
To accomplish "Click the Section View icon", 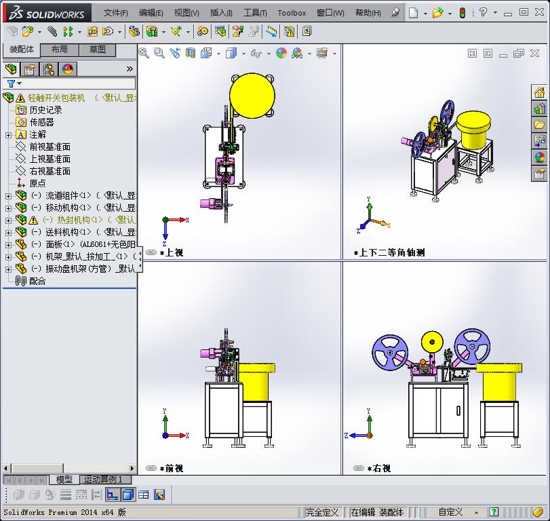I will [191, 54].
